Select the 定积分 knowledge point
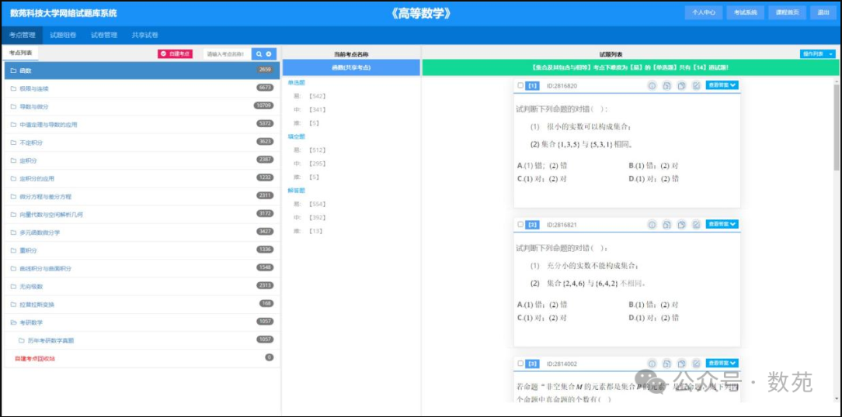This screenshot has width=842, height=417. pos(142,160)
